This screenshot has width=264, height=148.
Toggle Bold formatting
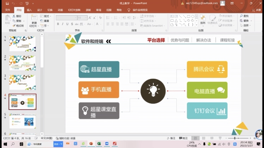(58, 24)
